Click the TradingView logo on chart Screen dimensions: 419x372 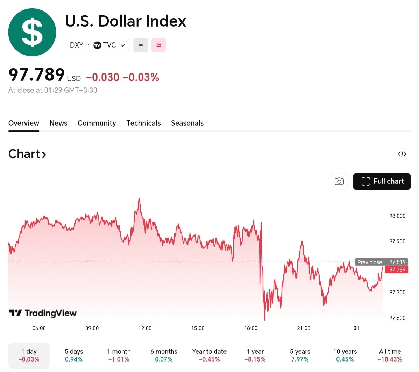point(43,313)
